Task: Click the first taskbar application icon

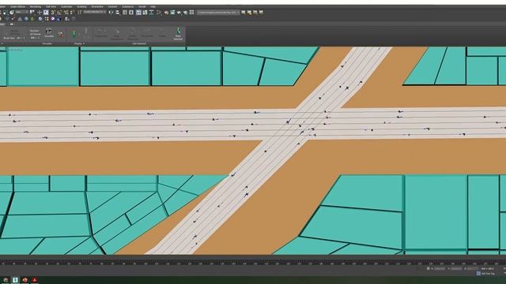Action: point(6,280)
